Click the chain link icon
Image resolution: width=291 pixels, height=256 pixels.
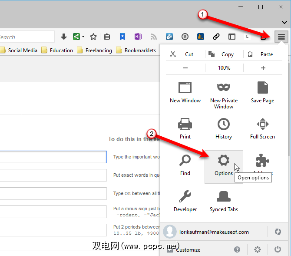(x=216, y=37)
